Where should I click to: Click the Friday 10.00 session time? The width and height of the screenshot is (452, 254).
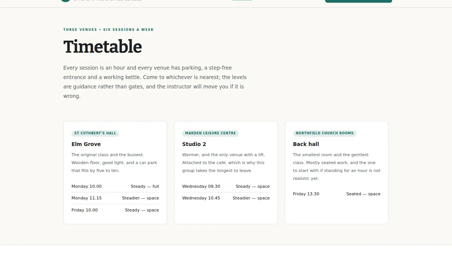[85, 210]
